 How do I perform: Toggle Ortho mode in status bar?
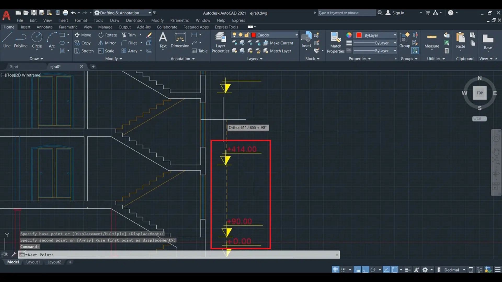pyautogui.click(x=366, y=270)
